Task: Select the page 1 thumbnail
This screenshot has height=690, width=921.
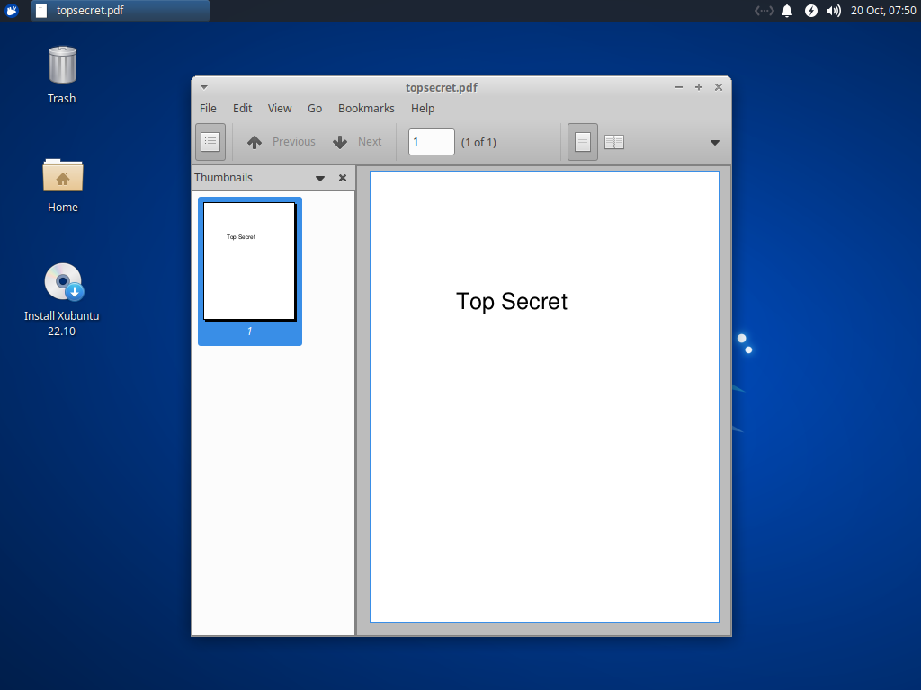Action: 249,261
